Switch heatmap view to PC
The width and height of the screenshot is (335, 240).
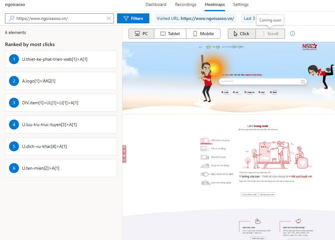(141, 34)
